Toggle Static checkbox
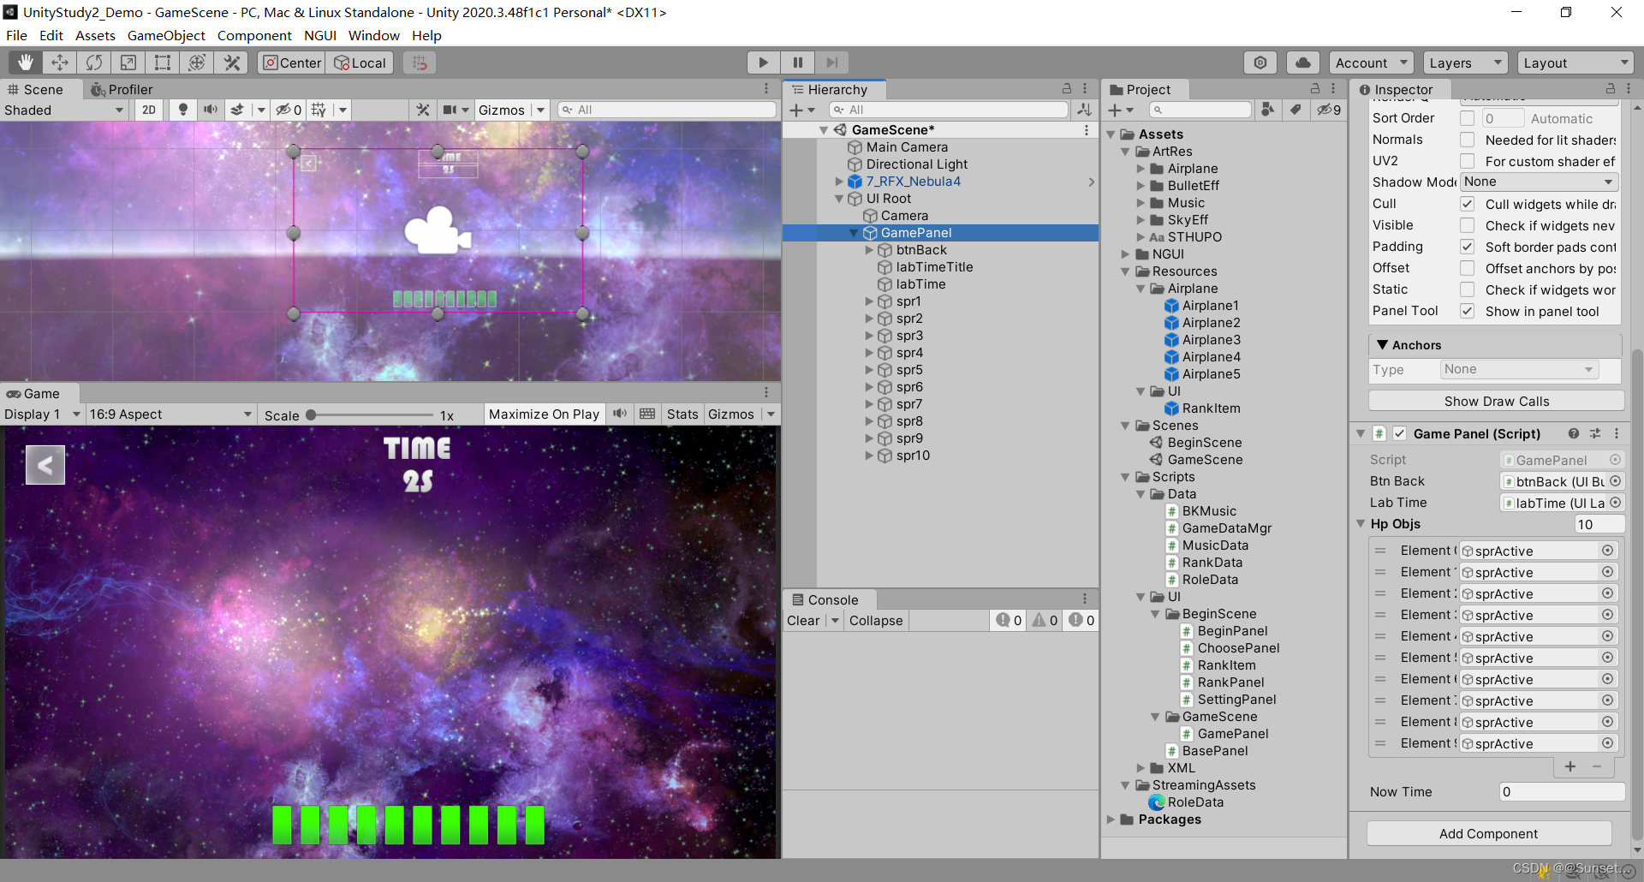 pos(1467,289)
